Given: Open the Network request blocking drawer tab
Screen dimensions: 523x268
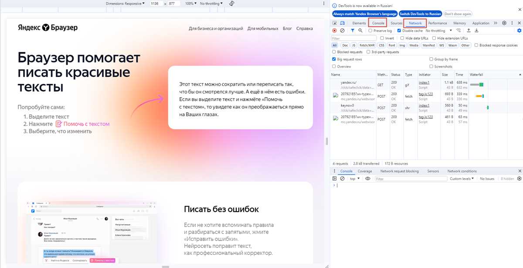Looking at the screenshot, I should click(399, 171).
